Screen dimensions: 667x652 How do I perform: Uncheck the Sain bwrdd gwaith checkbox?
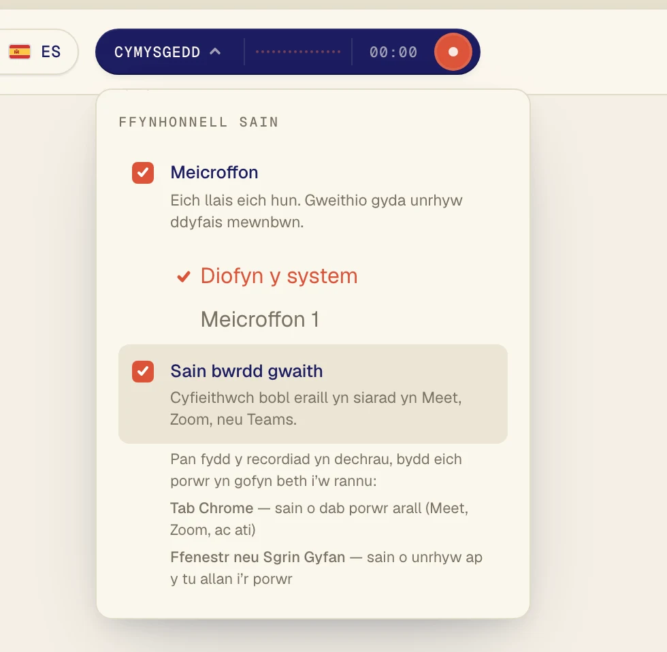143,372
